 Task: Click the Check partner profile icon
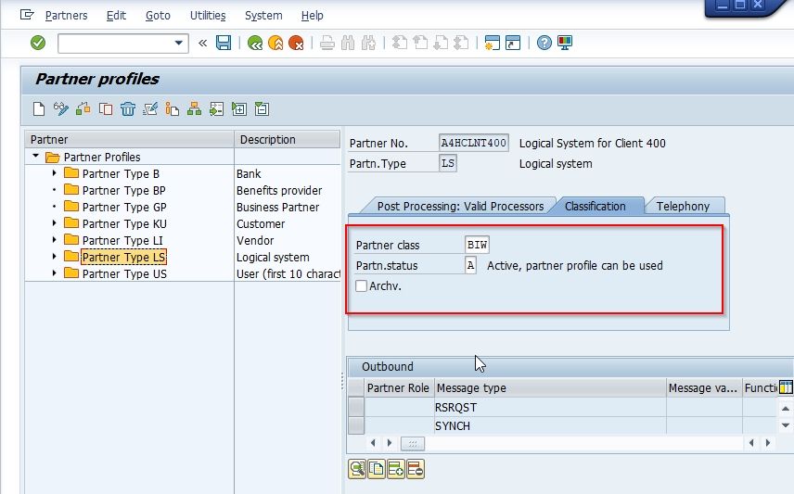click(x=150, y=108)
